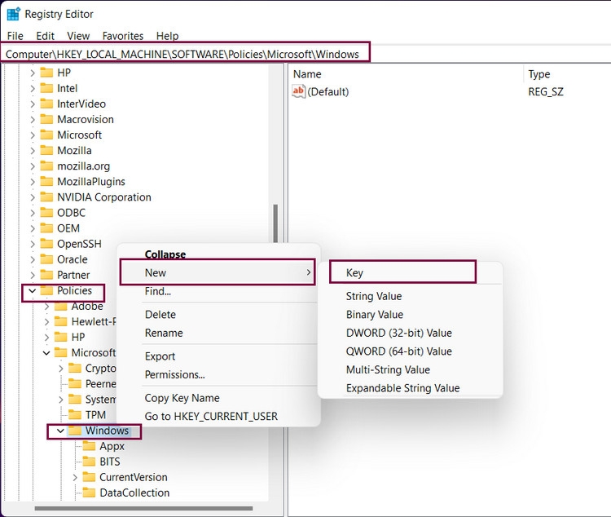
Task: Click the Mozilla folder icon
Action: 46,151
